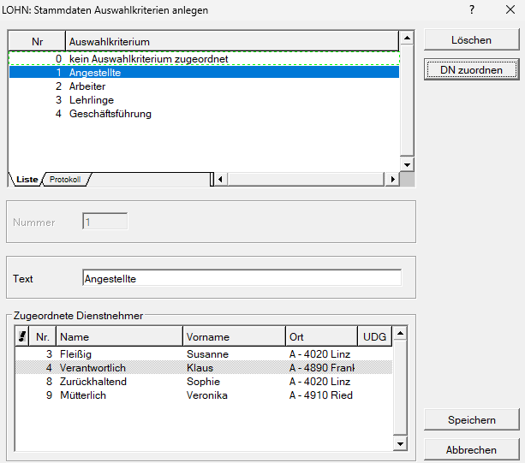The image size is (525, 463).
Task: Select the Geschäftsführung row
Action: tap(110, 114)
